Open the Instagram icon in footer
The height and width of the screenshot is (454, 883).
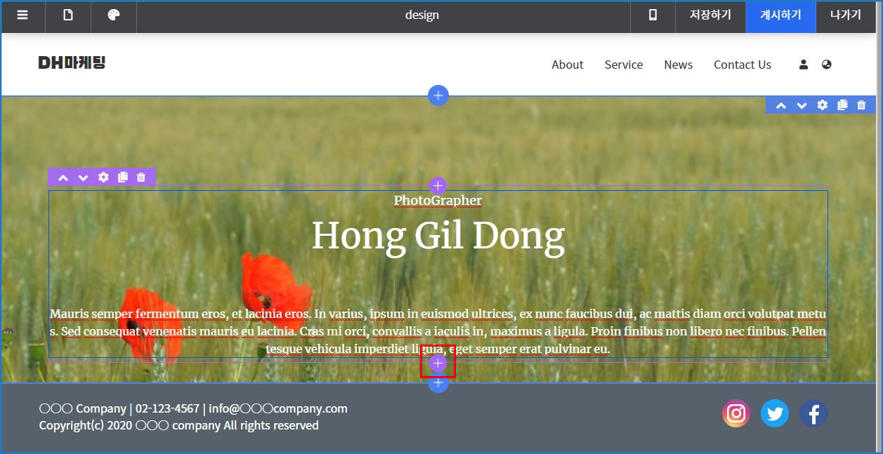[735, 414]
